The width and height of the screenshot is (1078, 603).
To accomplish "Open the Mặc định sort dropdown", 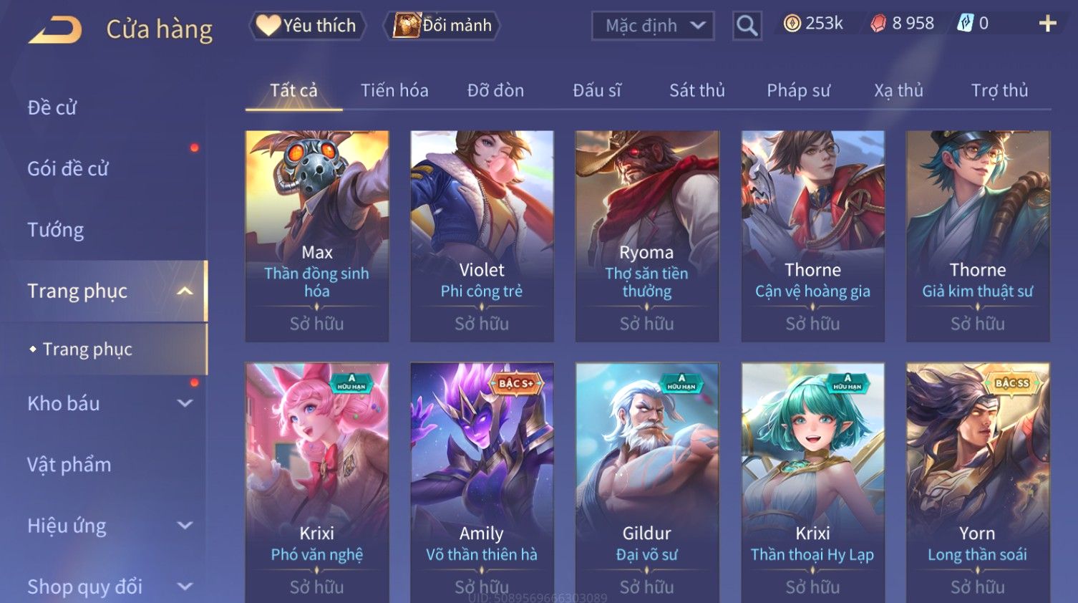I will tap(653, 26).
